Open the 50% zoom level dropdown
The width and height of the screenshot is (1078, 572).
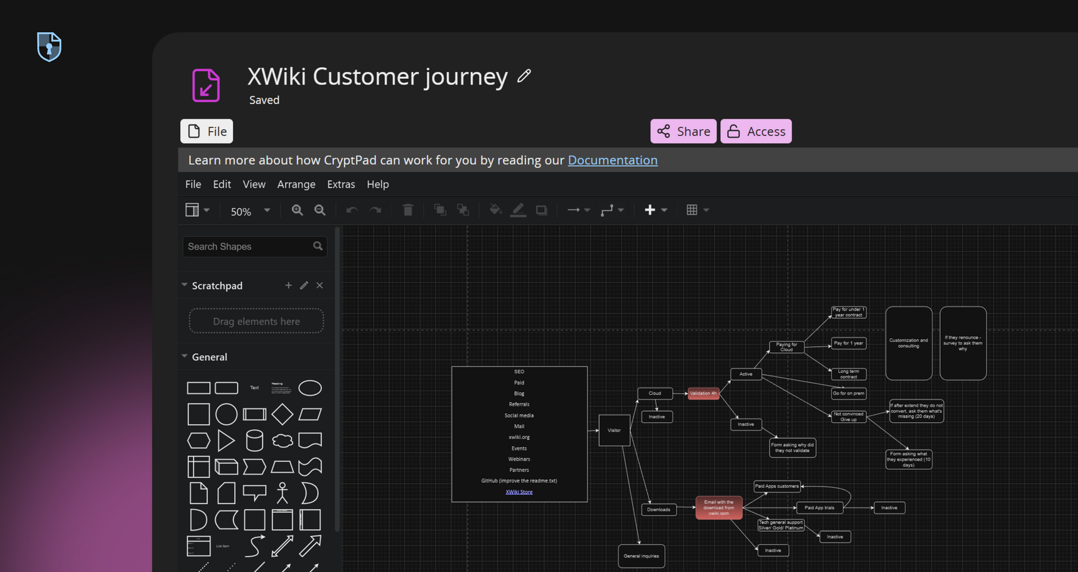pyautogui.click(x=250, y=211)
